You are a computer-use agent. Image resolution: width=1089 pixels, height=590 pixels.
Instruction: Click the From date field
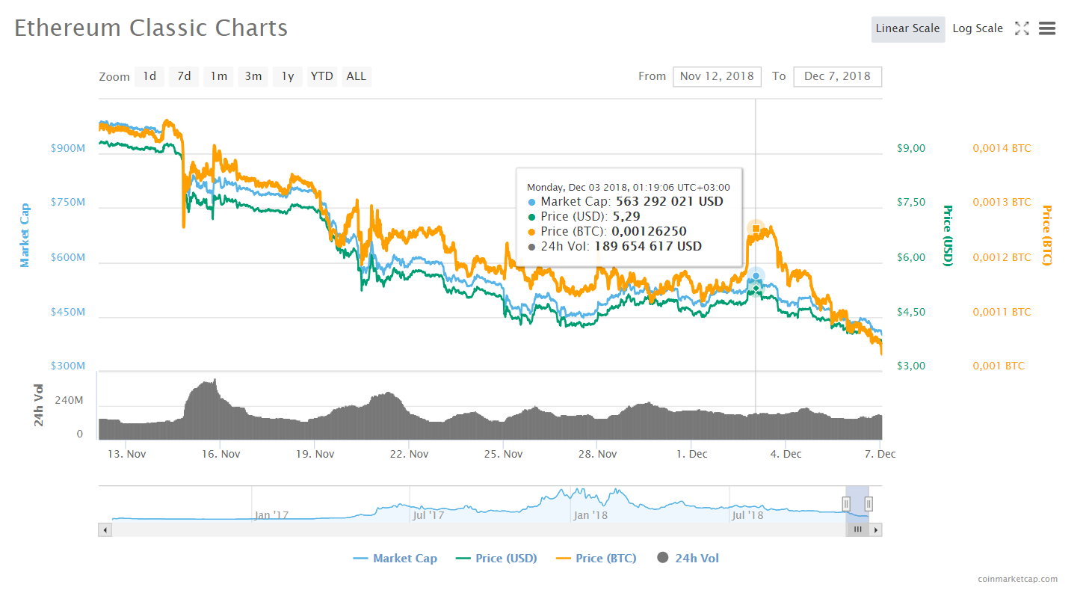tap(717, 76)
